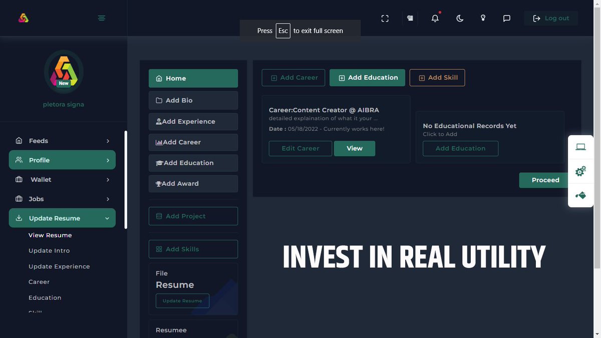This screenshot has height=338, width=601.
Task: Click the Add Project button
Action: [x=193, y=216]
